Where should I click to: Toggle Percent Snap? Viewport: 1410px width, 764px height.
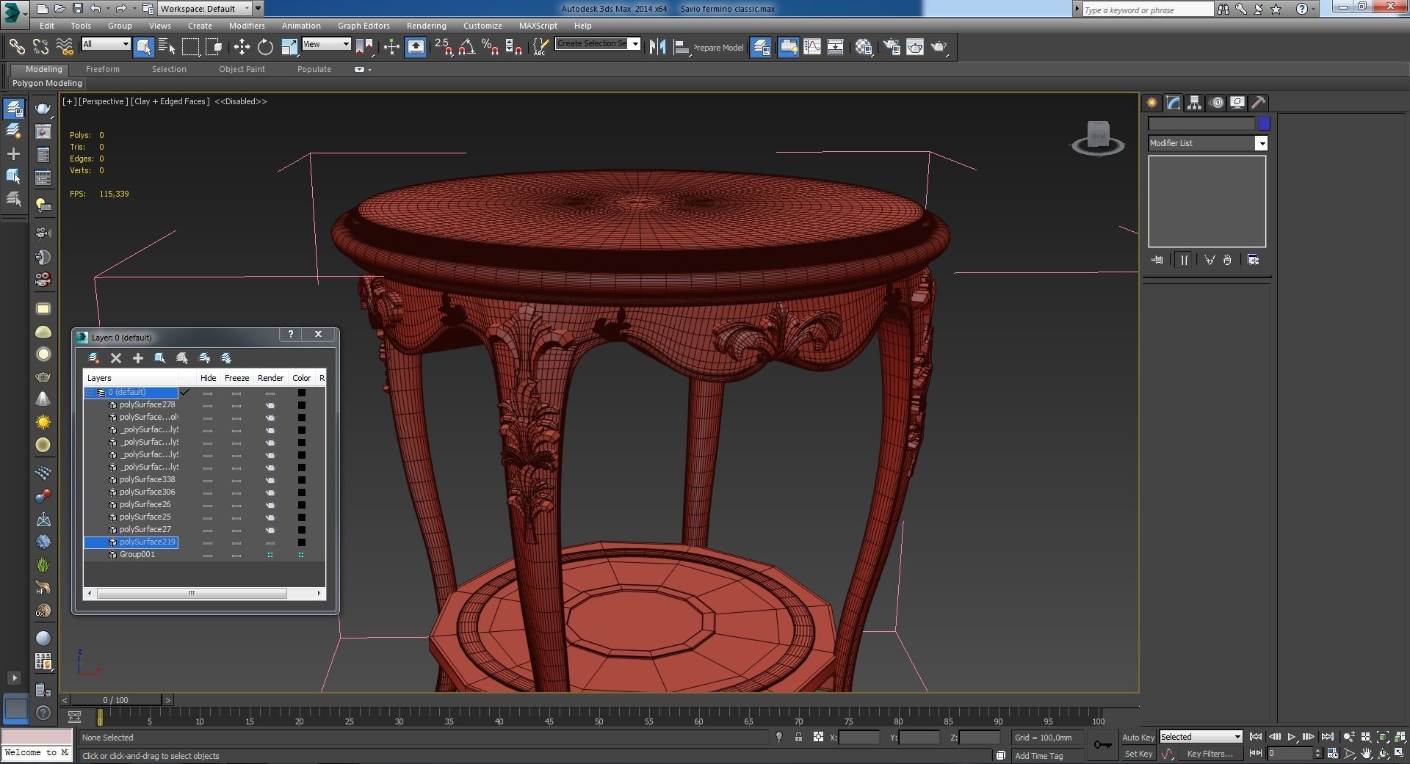pos(490,47)
